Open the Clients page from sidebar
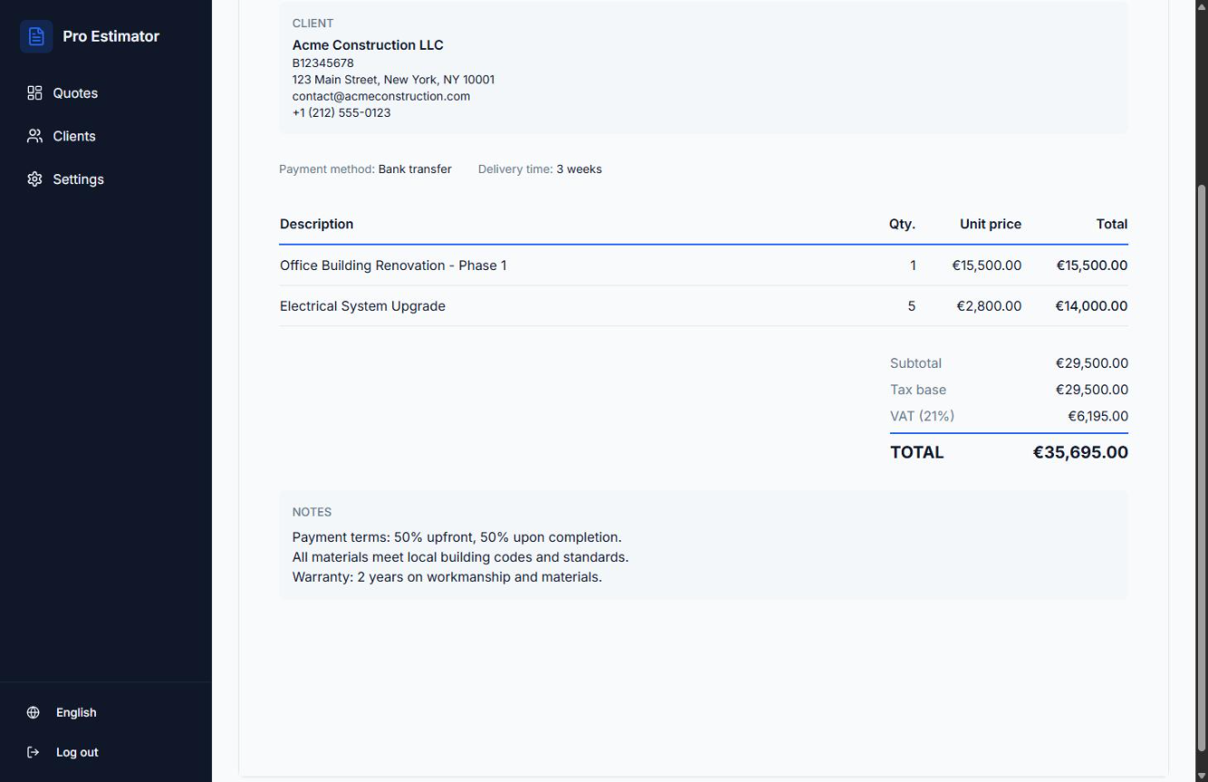1208x782 pixels. [76, 135]
